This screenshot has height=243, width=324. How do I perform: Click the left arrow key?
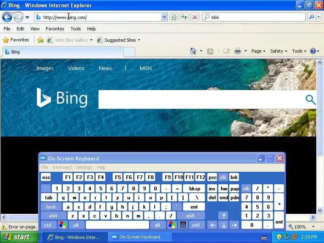(x=213, y=225)
